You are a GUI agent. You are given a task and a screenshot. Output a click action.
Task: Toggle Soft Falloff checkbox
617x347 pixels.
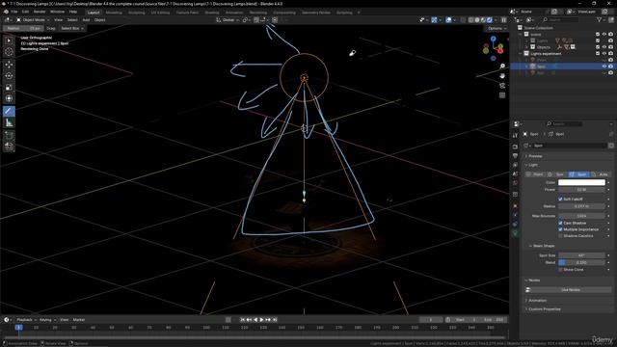tap(560, 200)
